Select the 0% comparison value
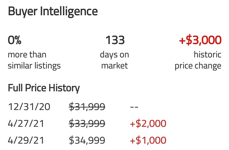Viewport: 229px width, 150px height. click(14, 40)
